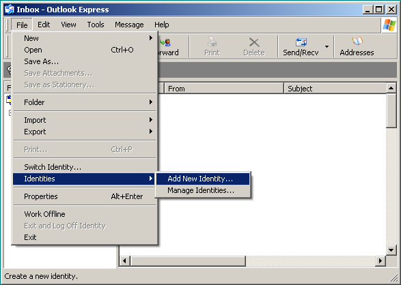Click the horizontal scrollbar thumb
401x285 pixels.
tap(188, 260)
